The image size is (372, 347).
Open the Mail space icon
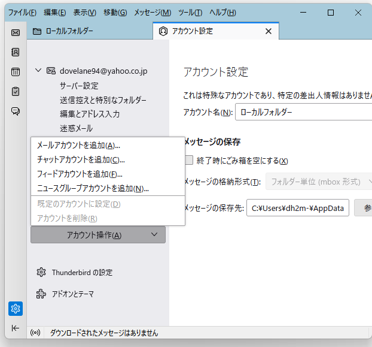coord(16,32)
